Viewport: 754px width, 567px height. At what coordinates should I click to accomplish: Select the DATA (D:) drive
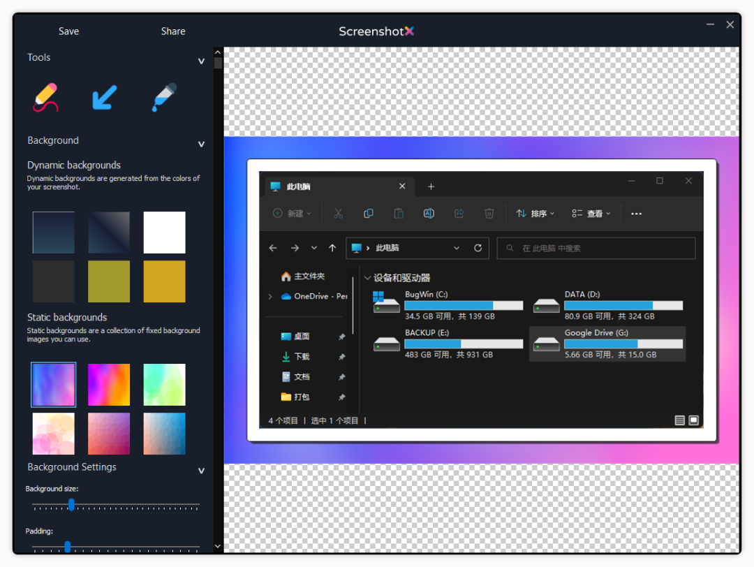click(x=607, y=305)
